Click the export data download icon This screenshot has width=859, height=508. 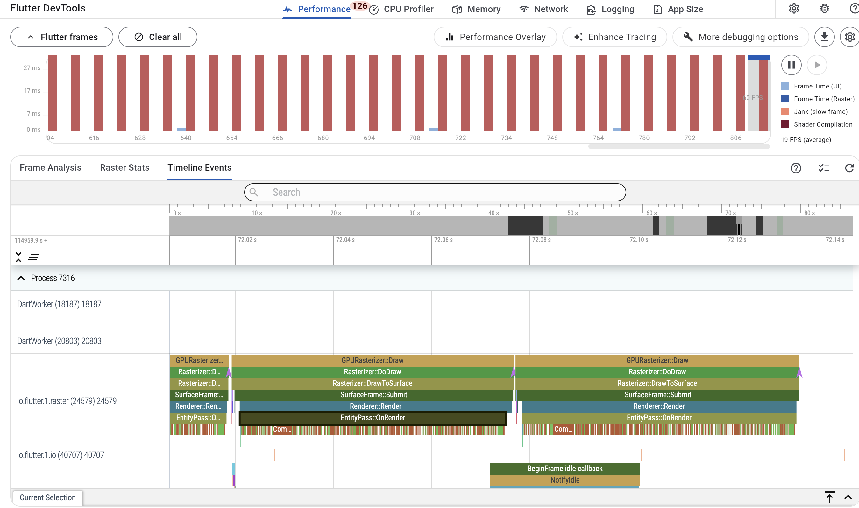pyautogui.click(x=824, y=37)
